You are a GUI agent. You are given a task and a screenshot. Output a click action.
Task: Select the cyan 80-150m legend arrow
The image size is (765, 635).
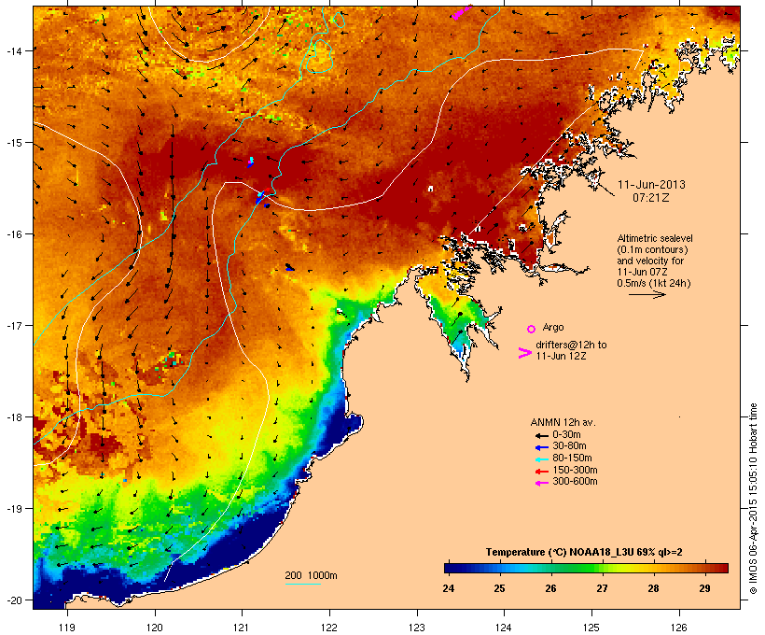541,459
